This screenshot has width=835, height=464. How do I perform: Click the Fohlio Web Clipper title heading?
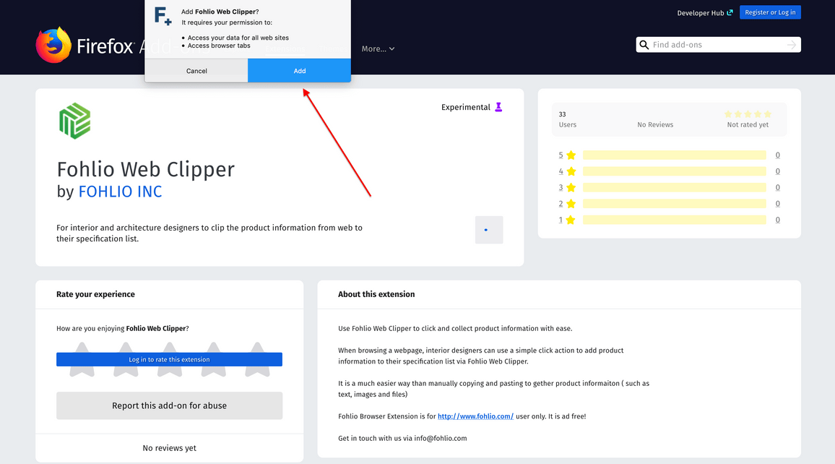pyautogui.click(x=145, y=169)
